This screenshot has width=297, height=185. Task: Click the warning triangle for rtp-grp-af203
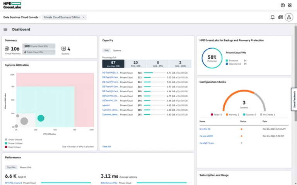tap(241, 136)
